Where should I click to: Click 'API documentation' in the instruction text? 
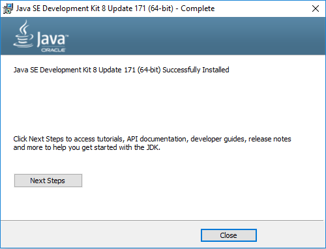pos(156,139)
